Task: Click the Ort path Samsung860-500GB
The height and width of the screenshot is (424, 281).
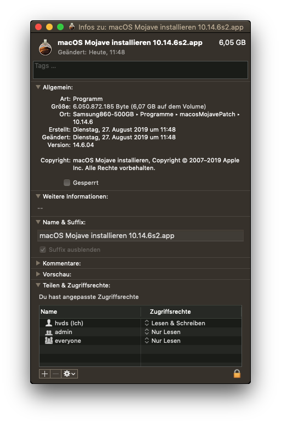Action: [x=103, y=114]
